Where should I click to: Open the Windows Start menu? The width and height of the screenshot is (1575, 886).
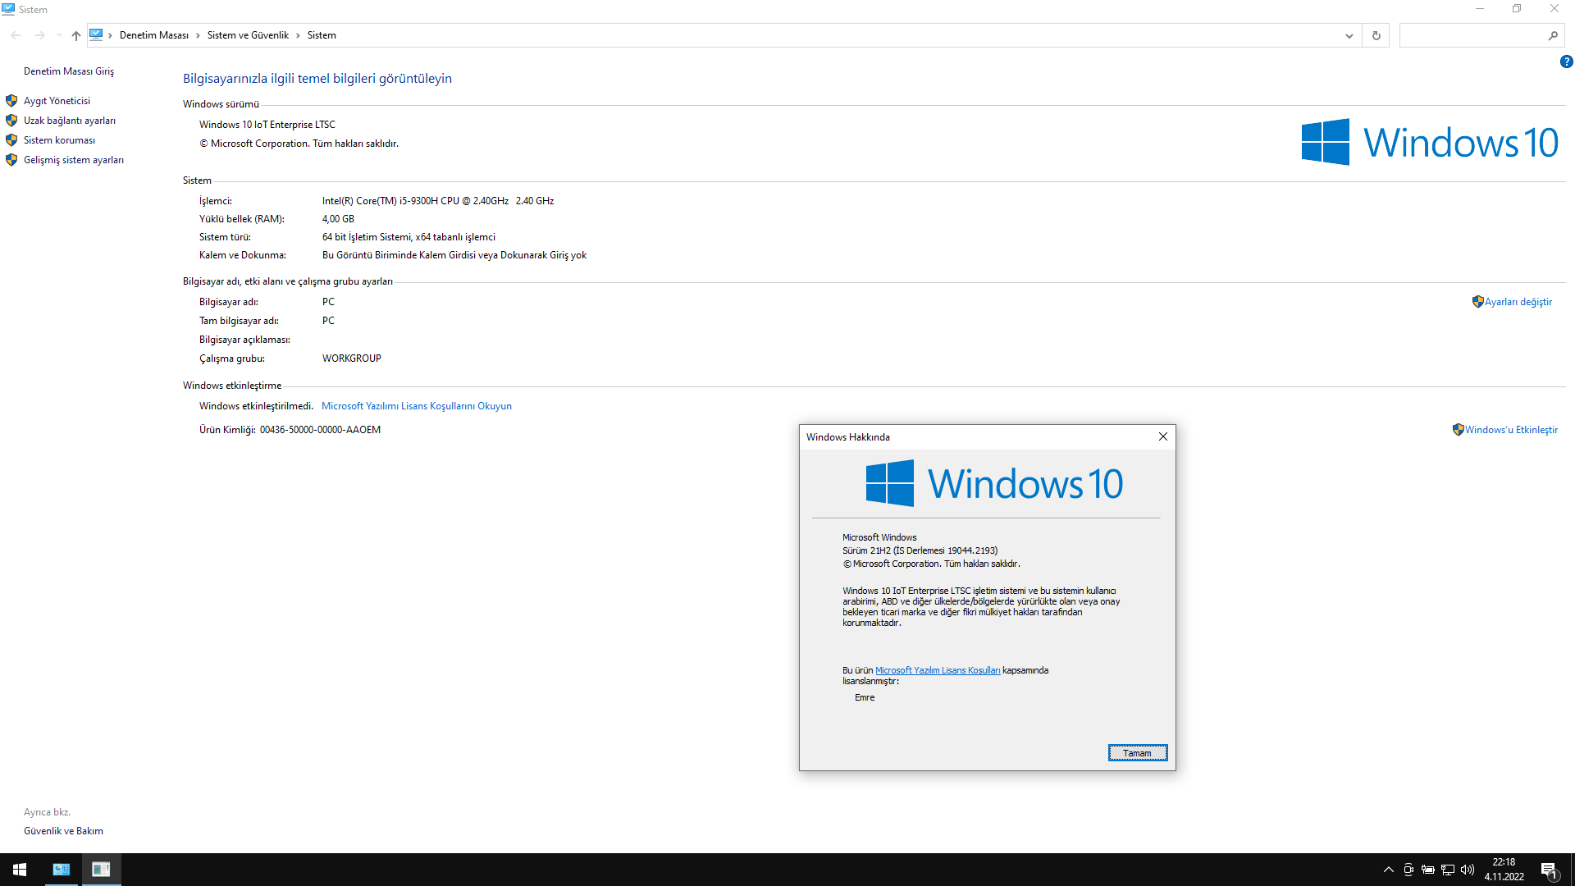point(20,870)
